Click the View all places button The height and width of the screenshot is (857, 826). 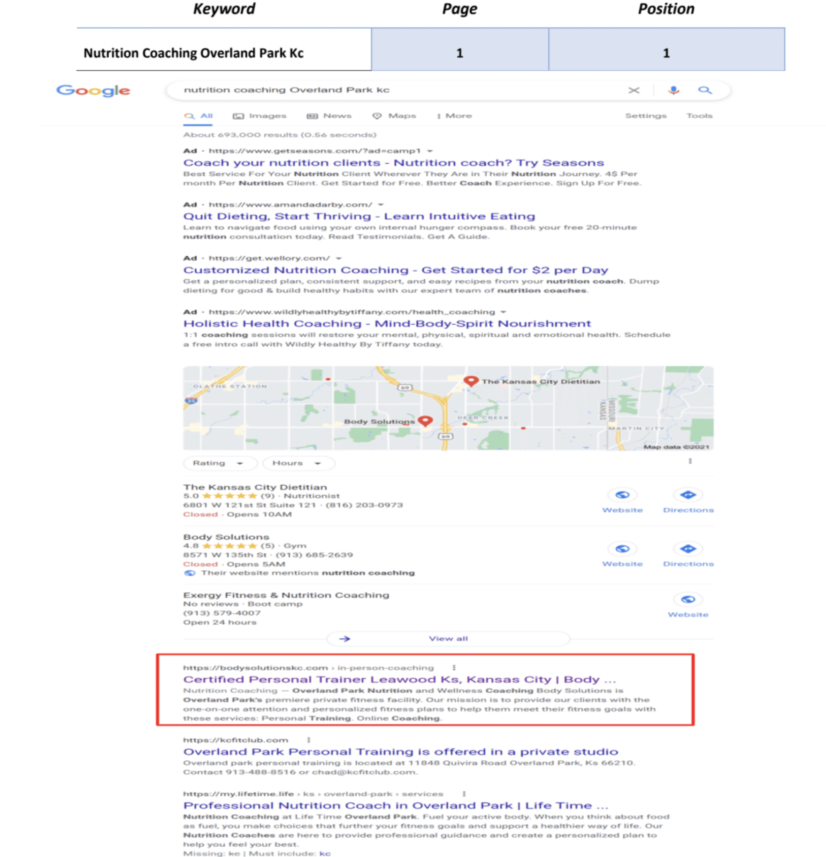pos(448,639)
